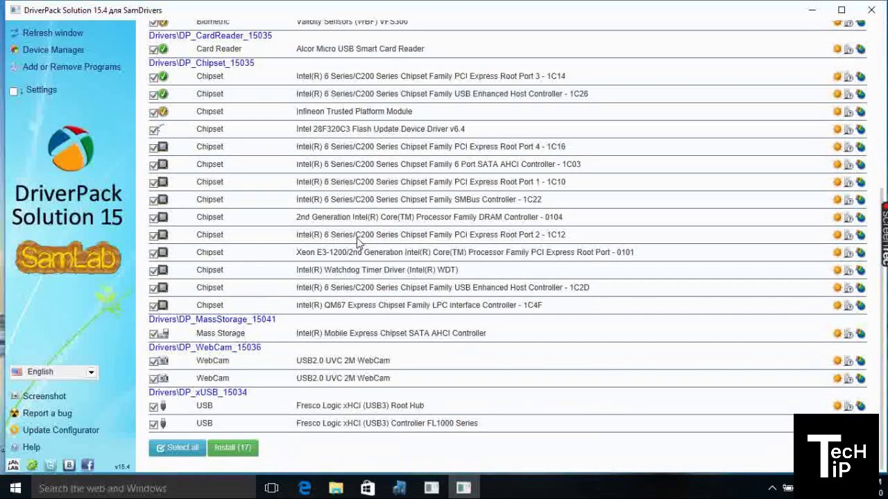
Task: Open the Twitter icon in sidebar footer
Action: [51, 465]
